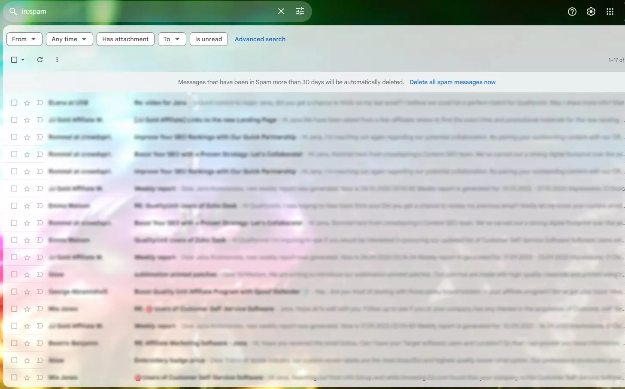Open the Help menu
The width and height of the screenshot is (625, 389).
[x=572, y=12]
